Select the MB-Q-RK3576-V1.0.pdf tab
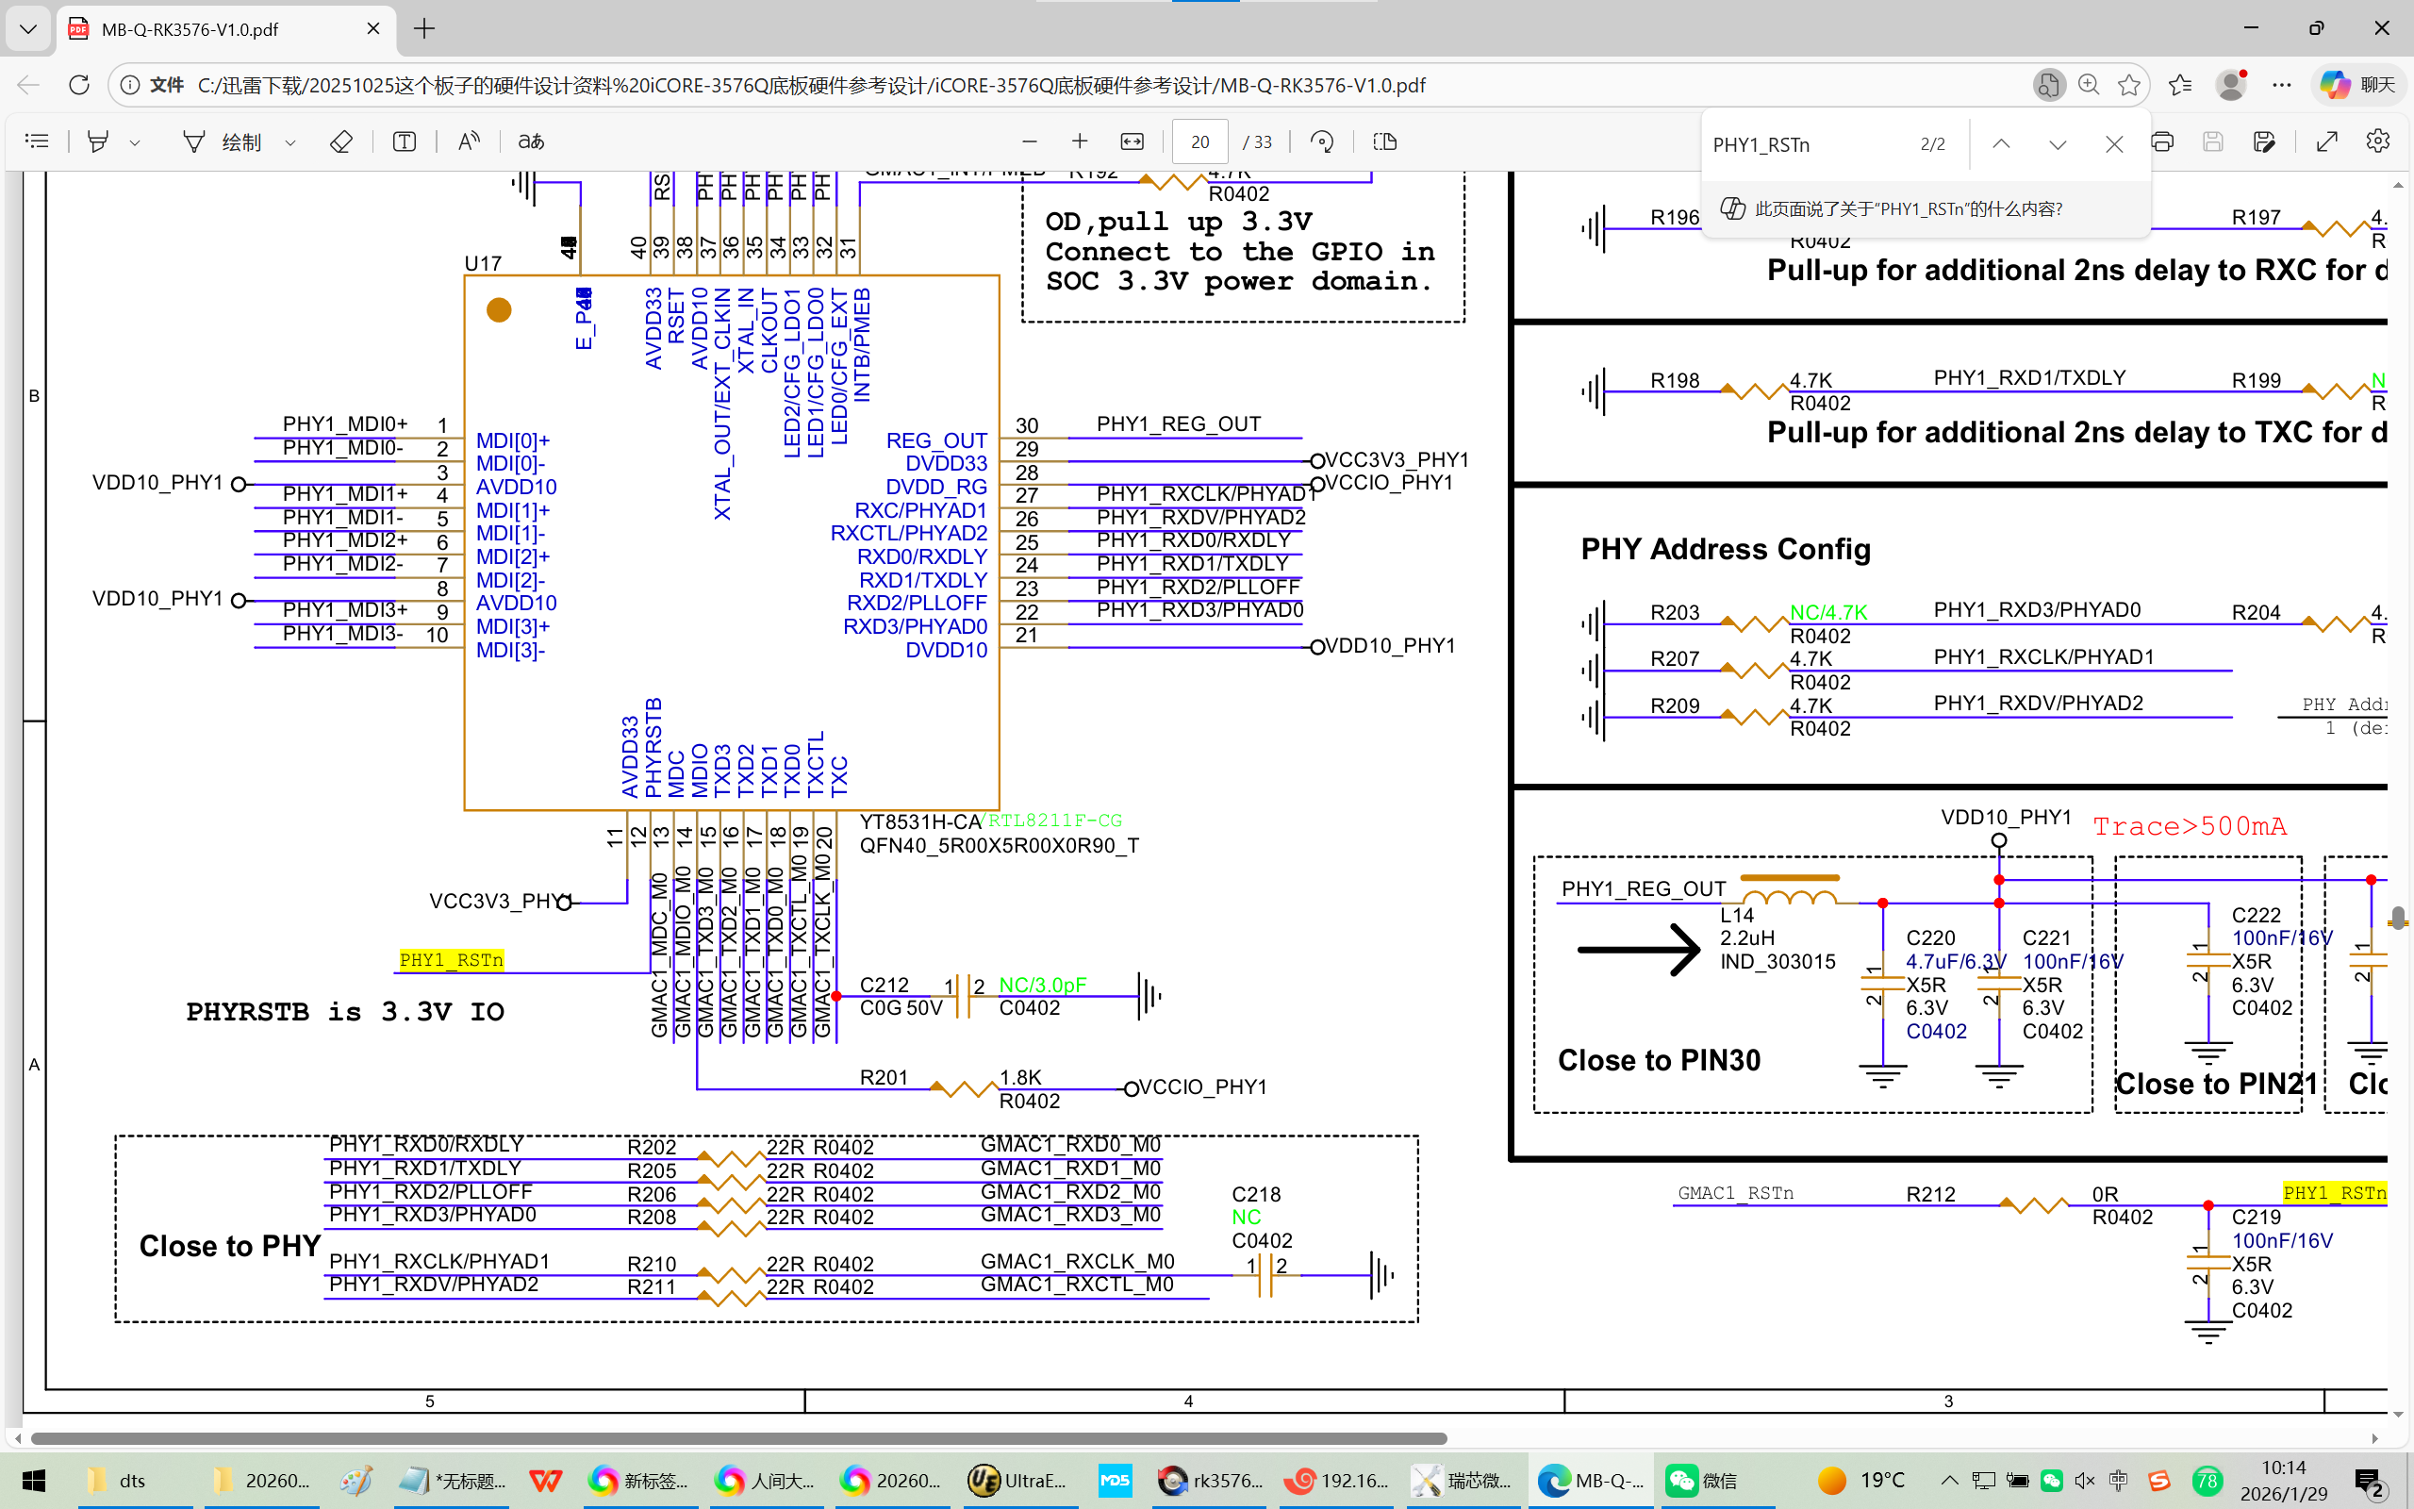Image resolution: width=2414 pixels, height=1509 pixels. pyautogui.click(x=190, y=29)
